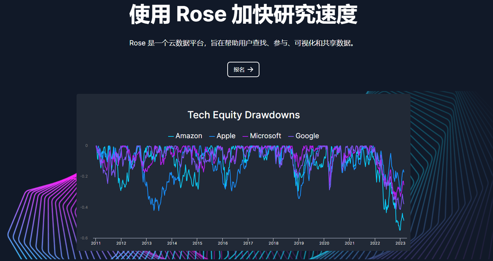The width and height of the screenshot is (493, 261).
Task: Click the heading 使用 Rose 加快研究速度
Action: (x=244, y=14)
